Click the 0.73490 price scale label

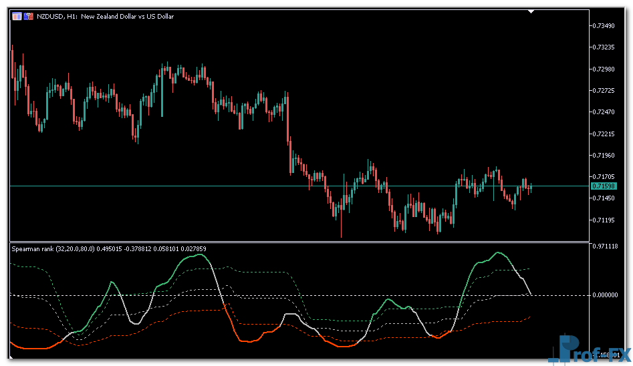(x=604, y=25)
